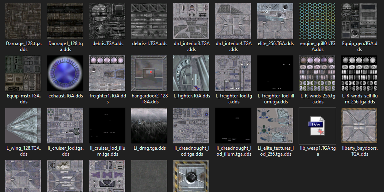Select the L_wing_128.TGA.dds file
This screenshot has height=192, width=384.
tap(23, 125)
